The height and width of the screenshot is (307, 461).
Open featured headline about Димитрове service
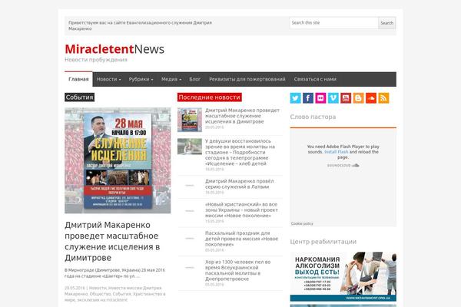coord(112,241)
